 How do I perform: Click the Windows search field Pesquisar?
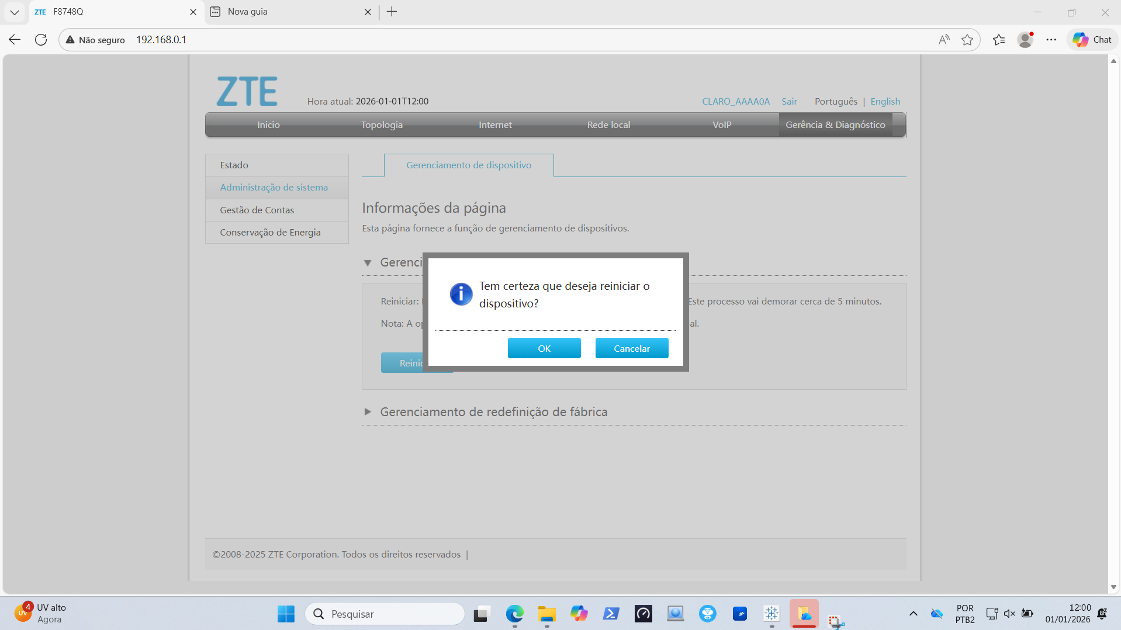point(386,614)
